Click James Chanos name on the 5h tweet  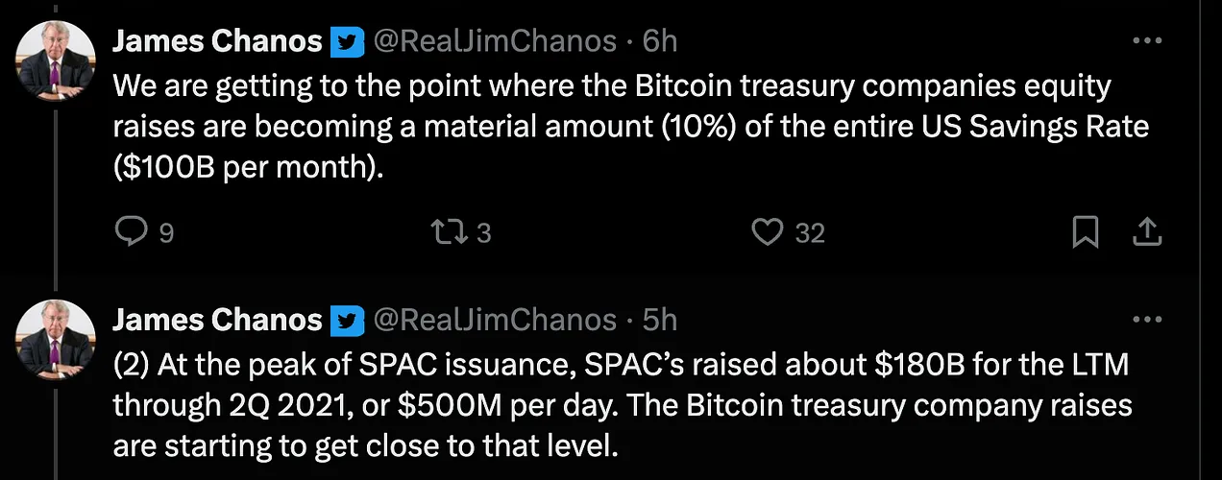point(218,319)
